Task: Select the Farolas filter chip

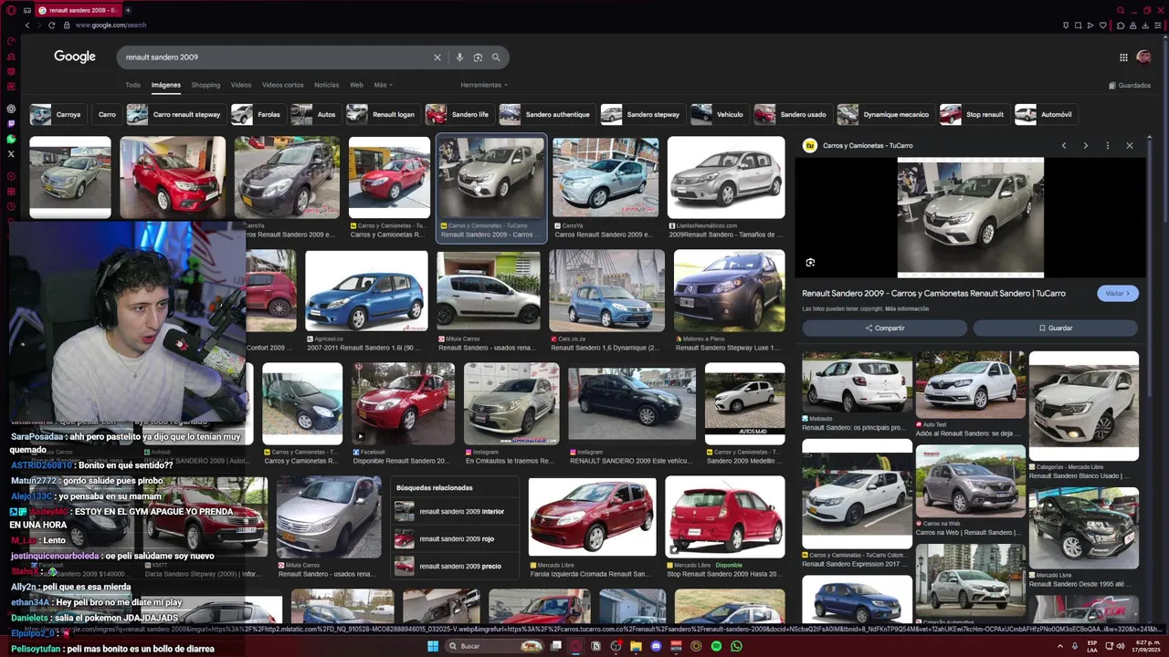Action: [x=258, y=114]
